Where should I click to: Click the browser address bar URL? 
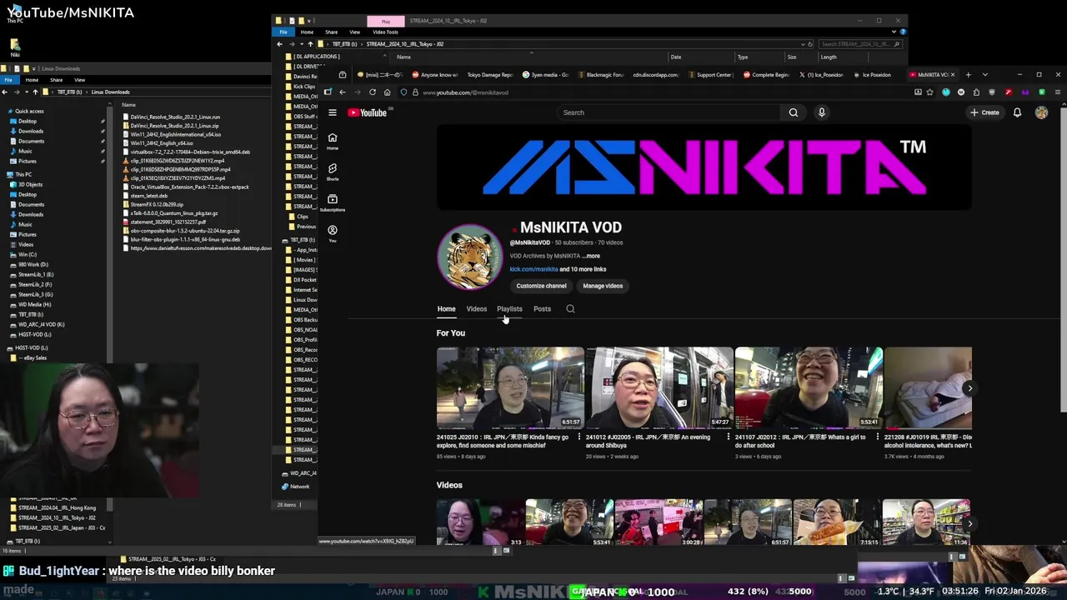[465, 92]
